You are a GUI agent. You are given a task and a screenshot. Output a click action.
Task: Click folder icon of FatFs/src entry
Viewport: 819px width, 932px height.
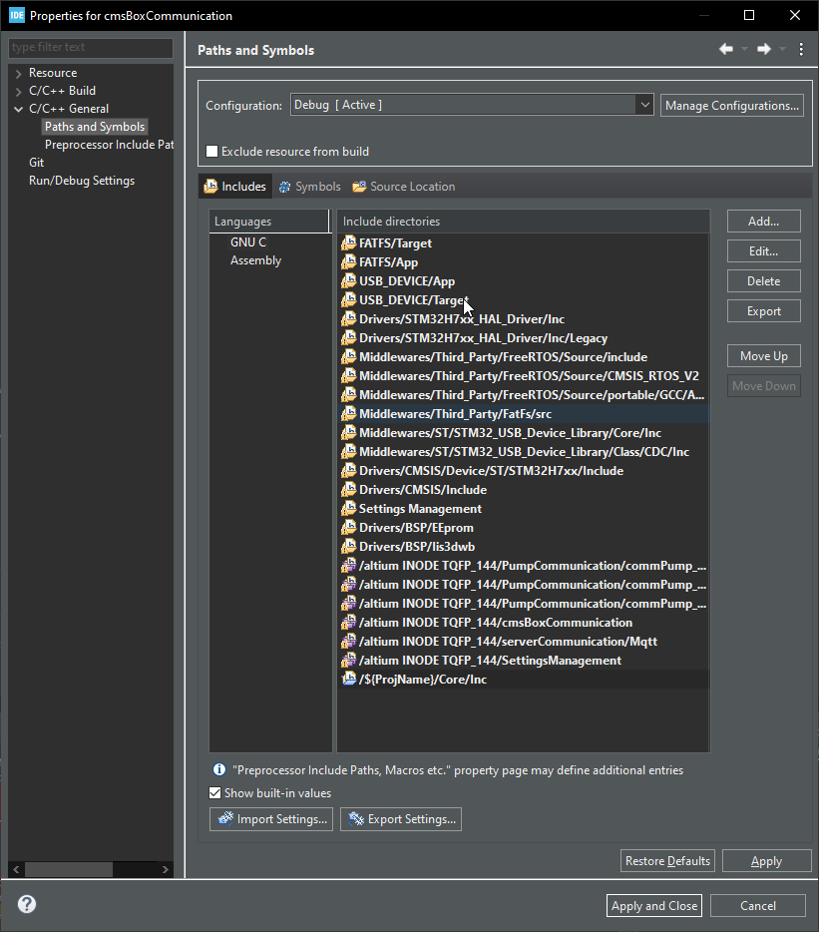[349, 413]
